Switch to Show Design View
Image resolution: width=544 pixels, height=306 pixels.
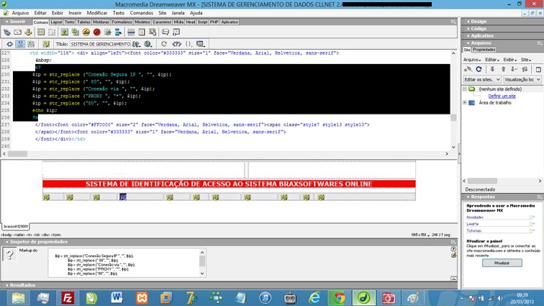point(30,44)
